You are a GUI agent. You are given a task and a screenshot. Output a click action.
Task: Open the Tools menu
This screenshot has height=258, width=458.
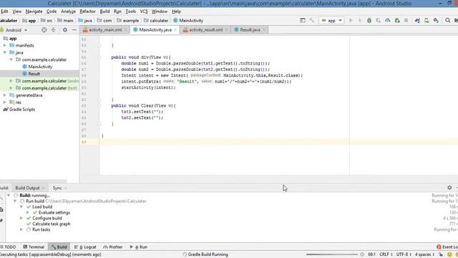tap(130, 11)
